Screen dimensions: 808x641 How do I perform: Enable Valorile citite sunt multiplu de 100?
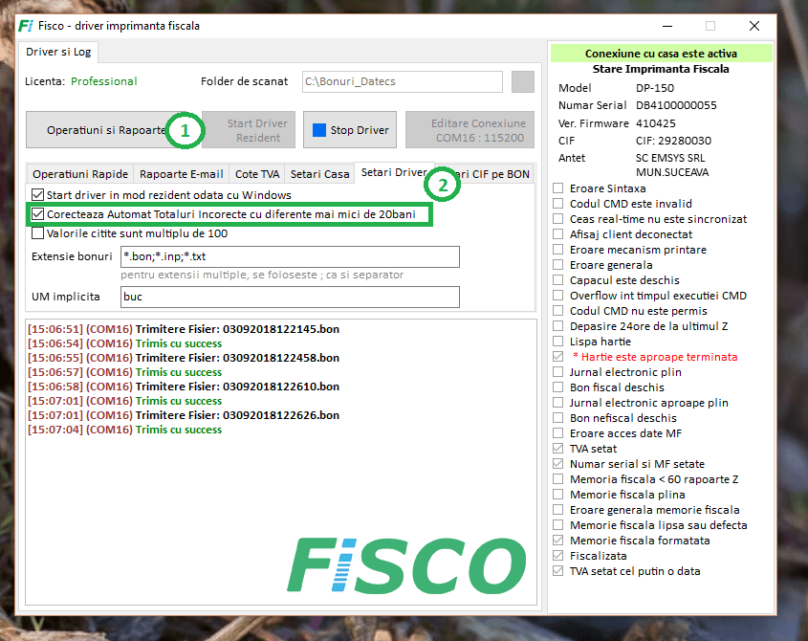click(x=37, y=233)
